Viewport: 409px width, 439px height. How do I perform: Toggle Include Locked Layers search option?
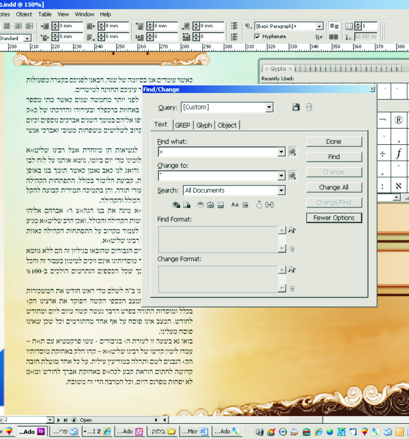point(176,205)
